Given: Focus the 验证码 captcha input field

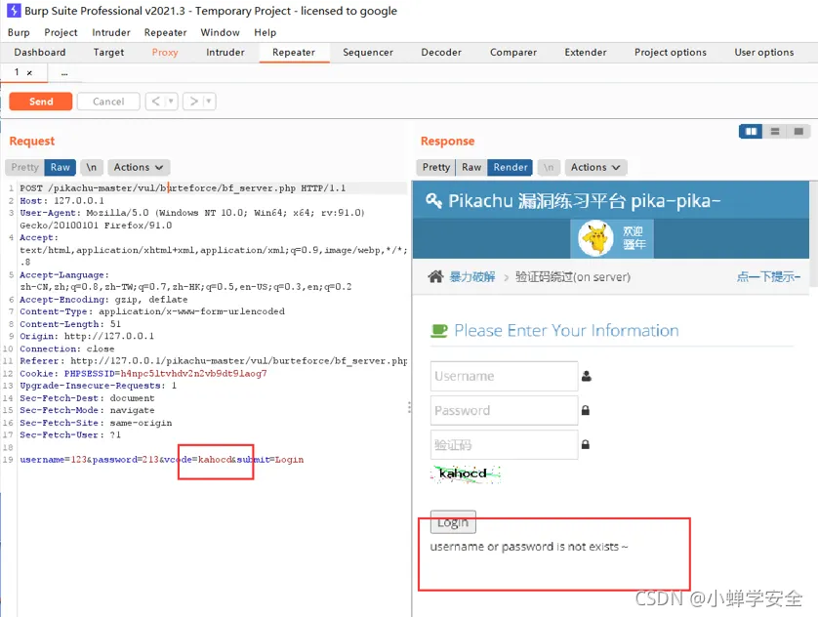Looking at the screenshot, I should [504, 445].
